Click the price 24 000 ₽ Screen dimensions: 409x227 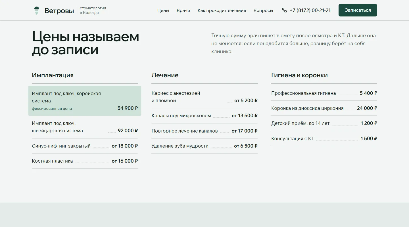coord(367,108)
